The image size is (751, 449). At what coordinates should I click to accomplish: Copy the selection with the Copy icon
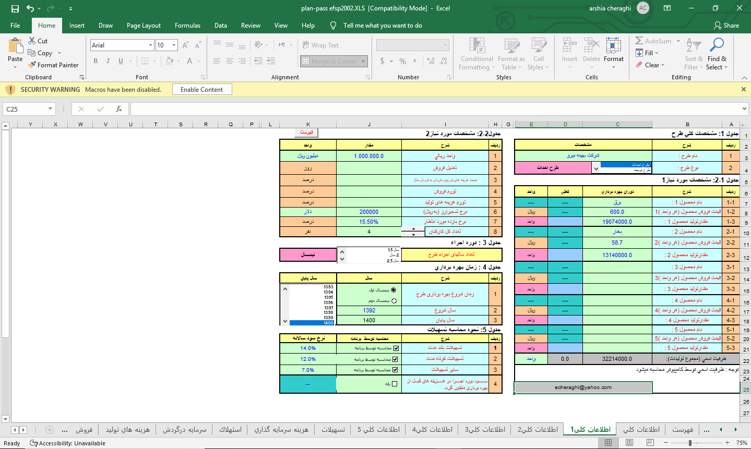coord(32,53)
